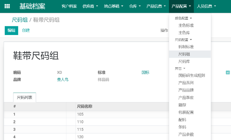The image size is (231, 140).
Task: Select 条码 menu item
Action: pyautogui.click(x=182, y=127)
